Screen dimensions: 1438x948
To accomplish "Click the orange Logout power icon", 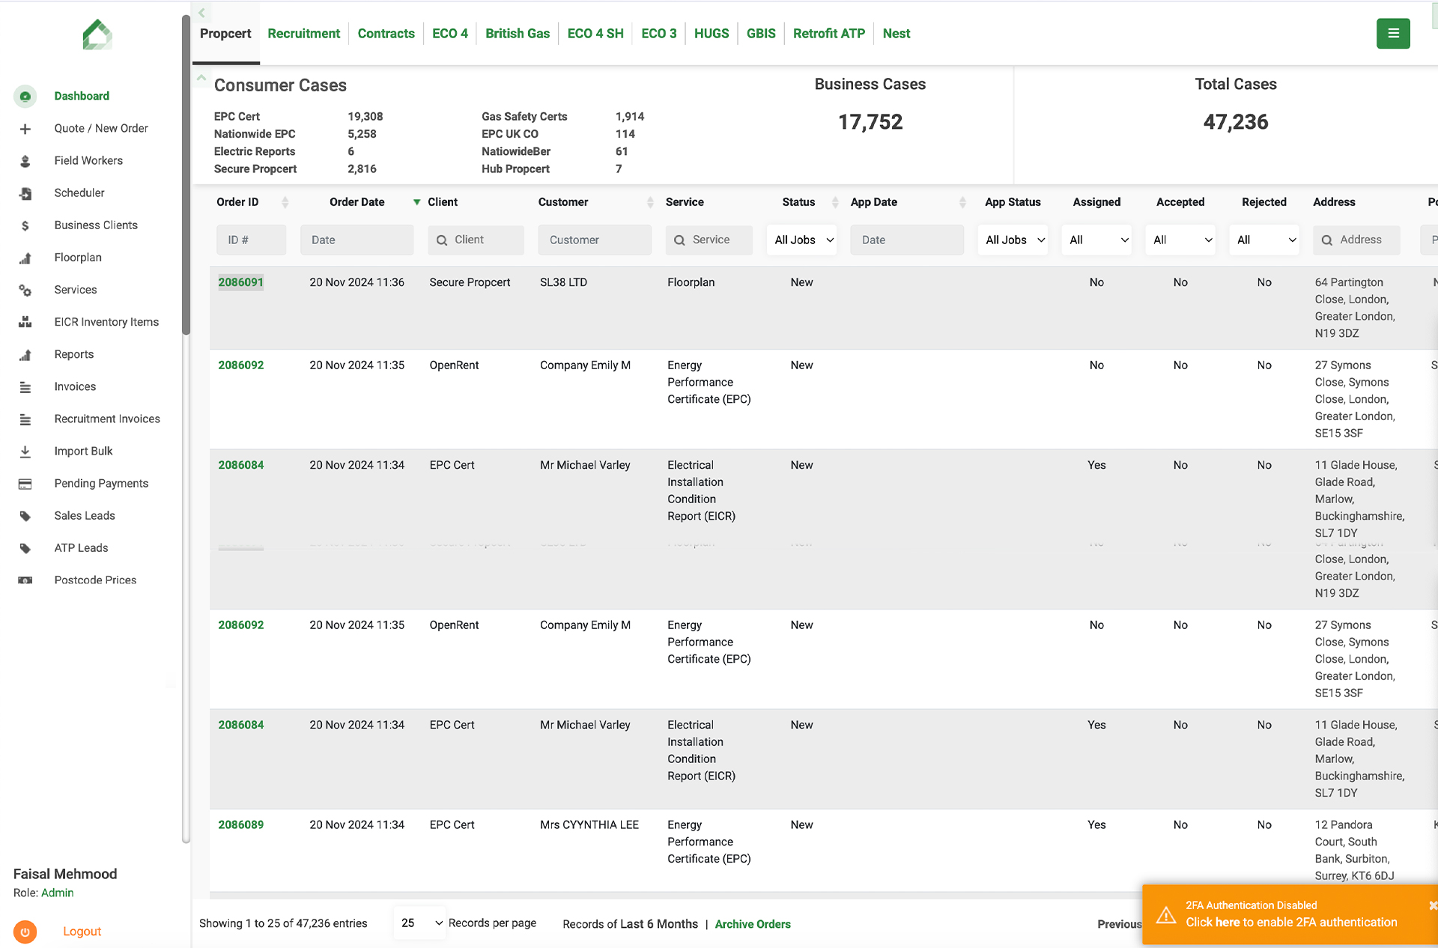I will tap(25, 932).
